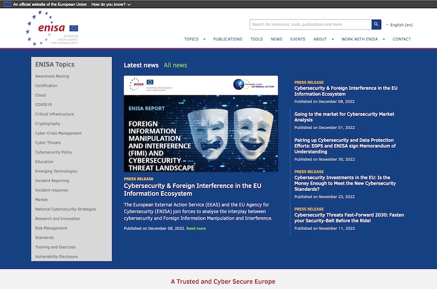Expand the ABOUT menu dropdown
Image resolution: width=437 pixels, height=289 pixels.
[x=333, y=39]
